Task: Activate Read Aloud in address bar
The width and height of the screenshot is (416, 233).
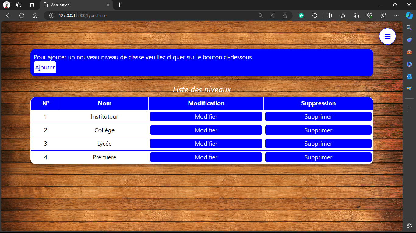Action: tap(273, 15)
